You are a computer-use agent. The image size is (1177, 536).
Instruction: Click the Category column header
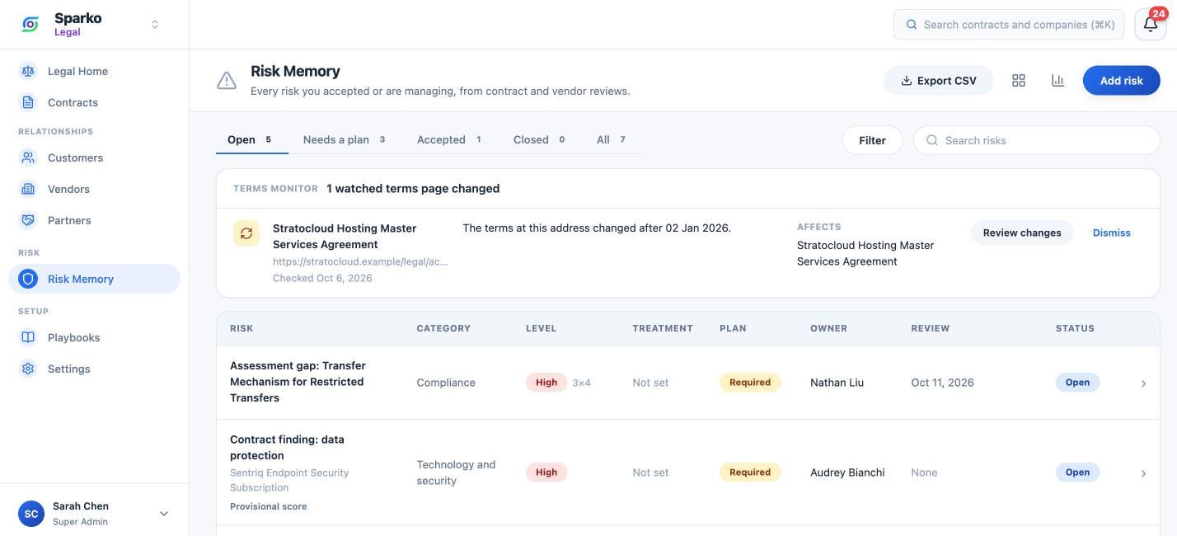[443, 328]
